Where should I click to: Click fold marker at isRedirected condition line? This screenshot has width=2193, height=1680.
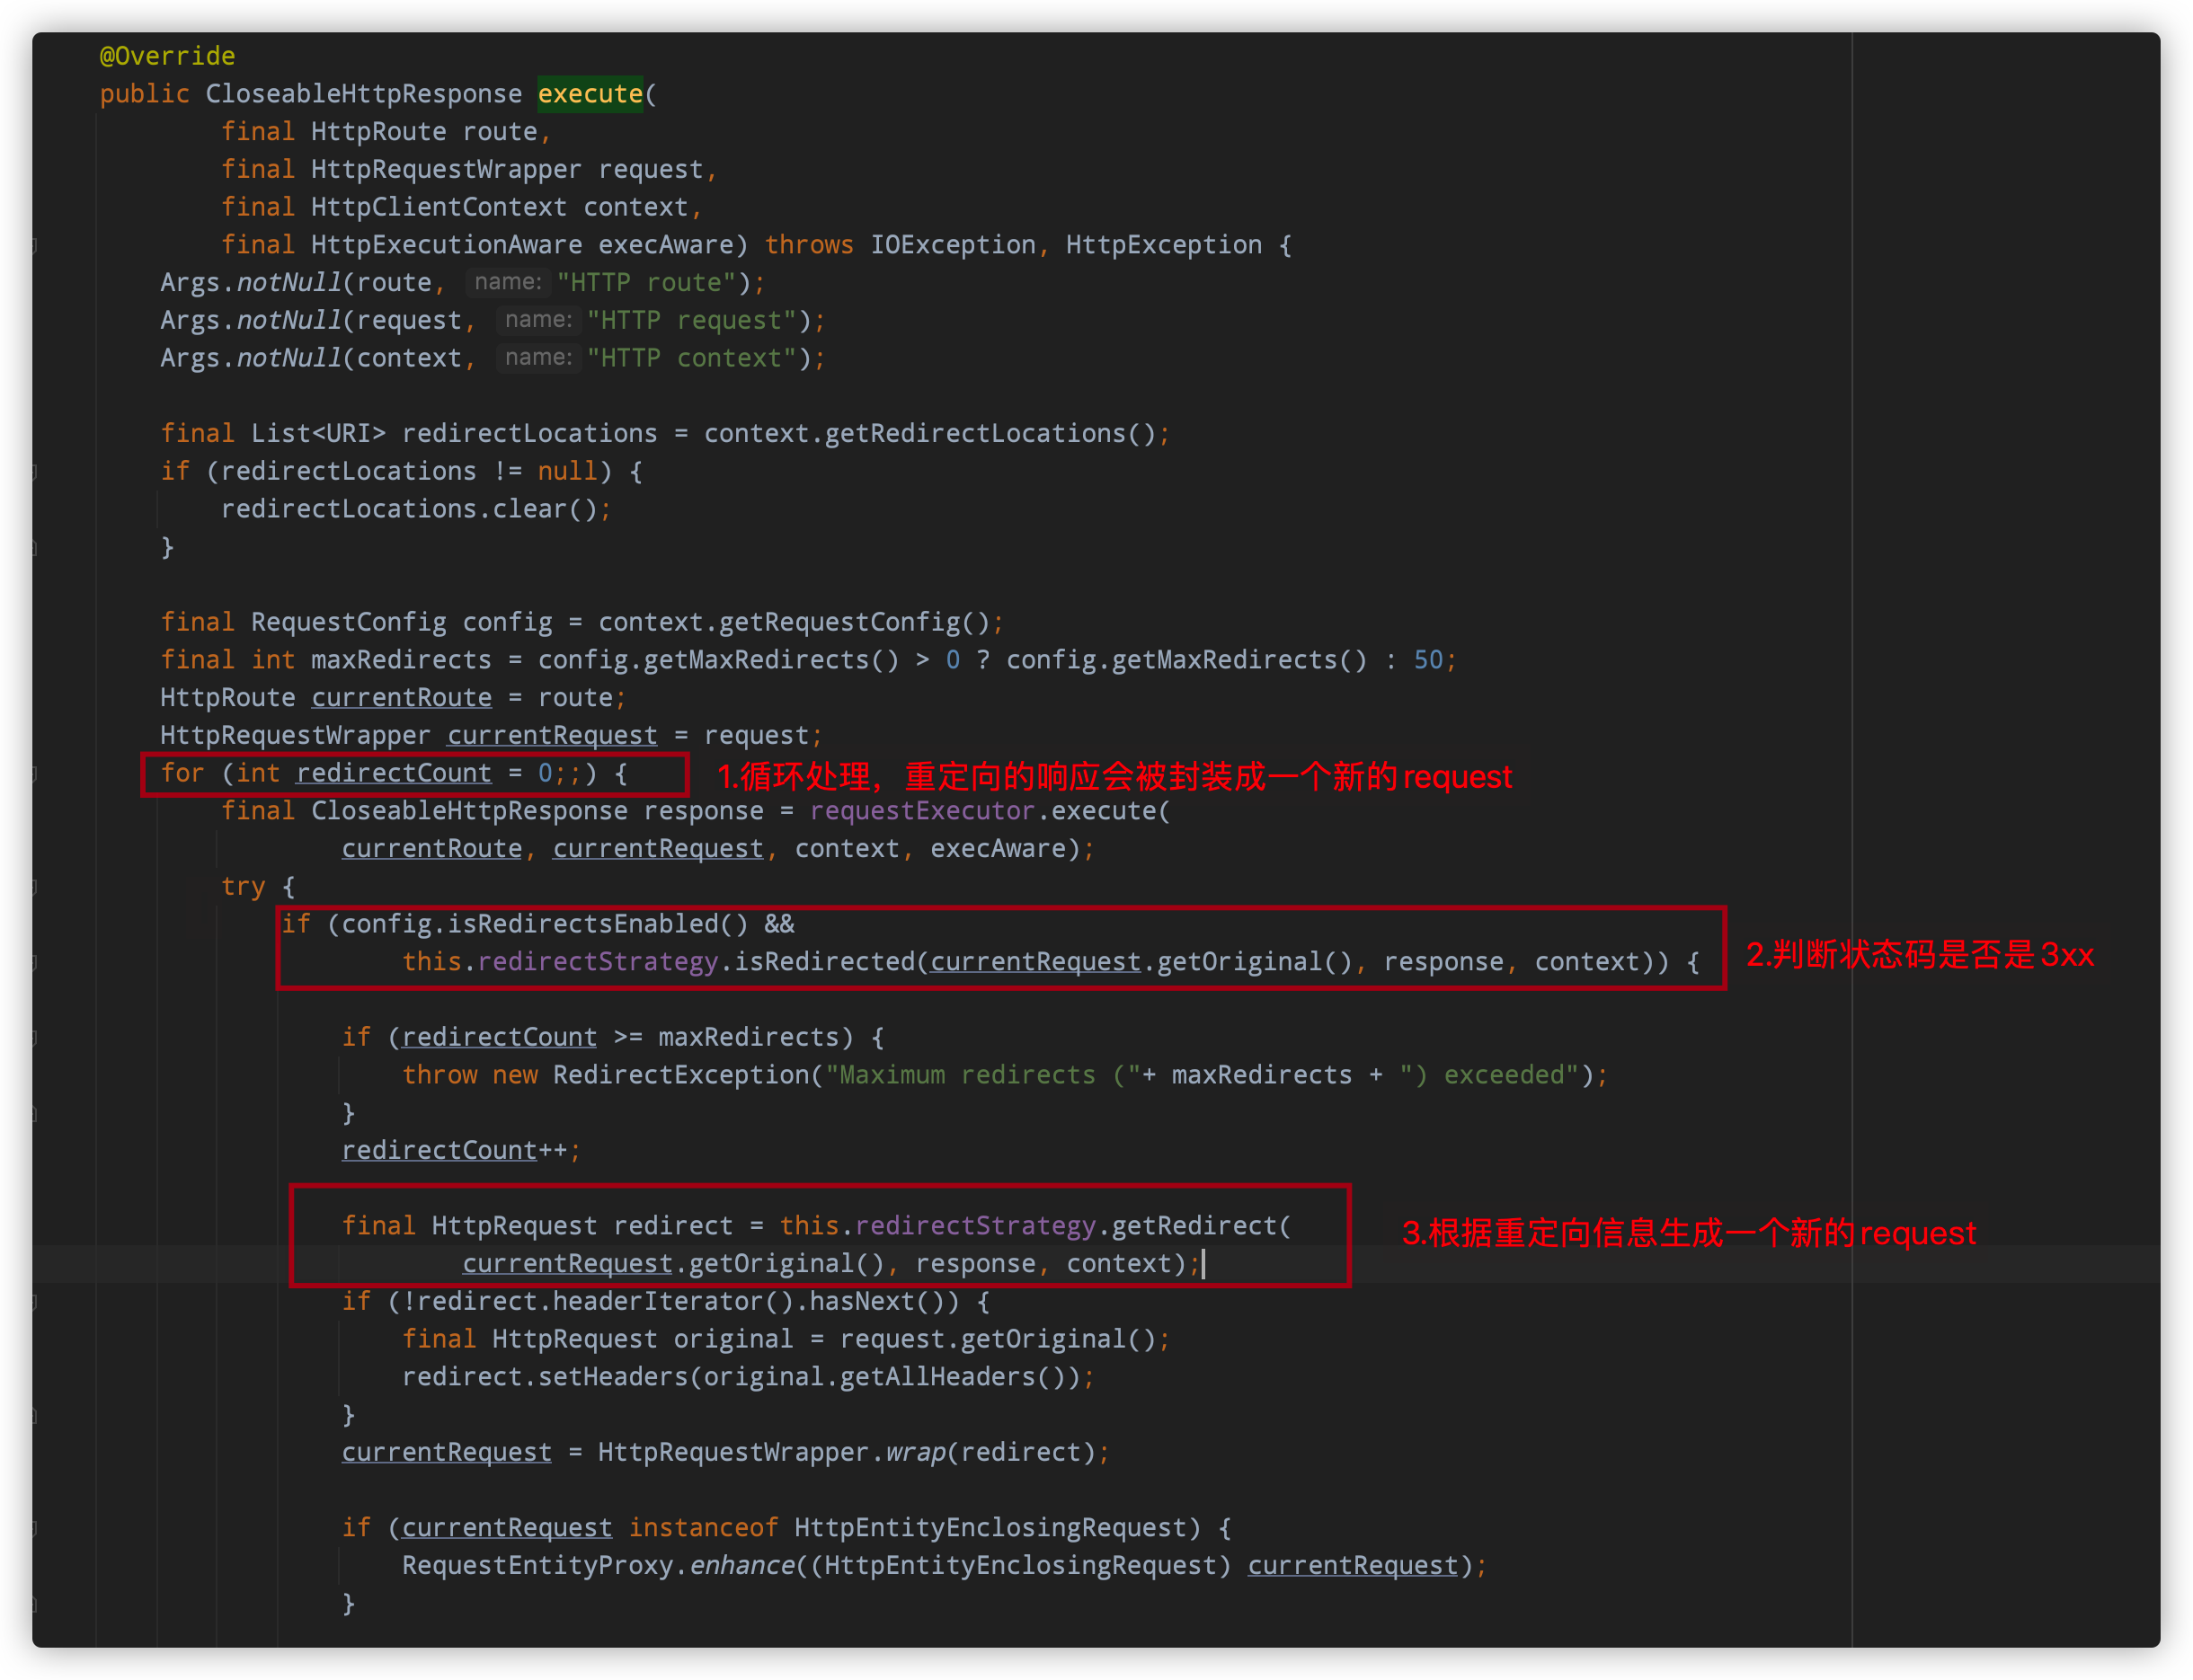coord(35,962)
